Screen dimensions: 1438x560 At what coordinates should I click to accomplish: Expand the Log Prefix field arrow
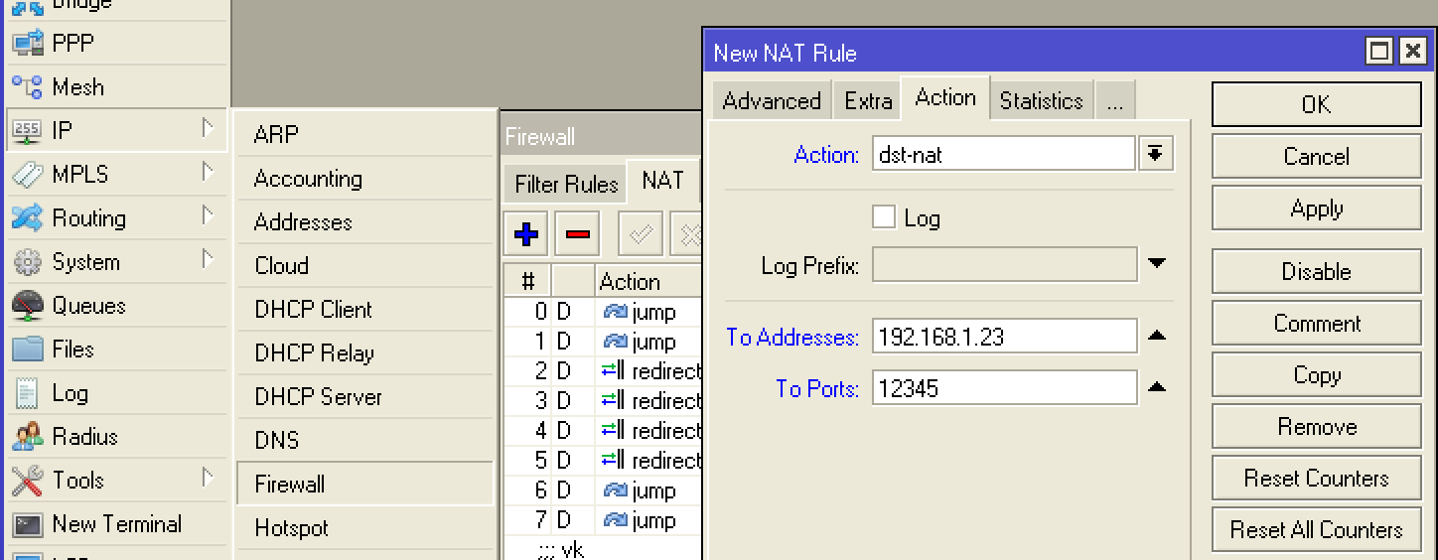[x=1156, y=264]
